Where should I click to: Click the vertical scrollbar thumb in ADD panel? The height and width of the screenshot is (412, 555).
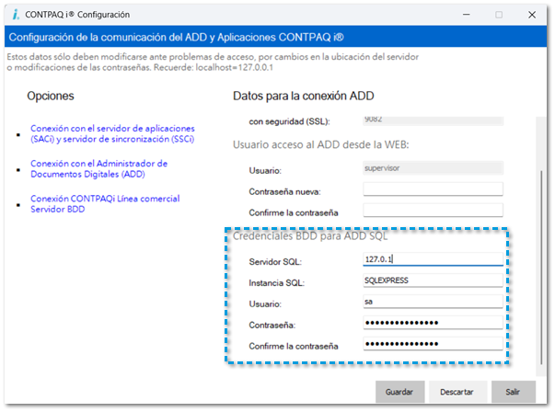(541, 268)
